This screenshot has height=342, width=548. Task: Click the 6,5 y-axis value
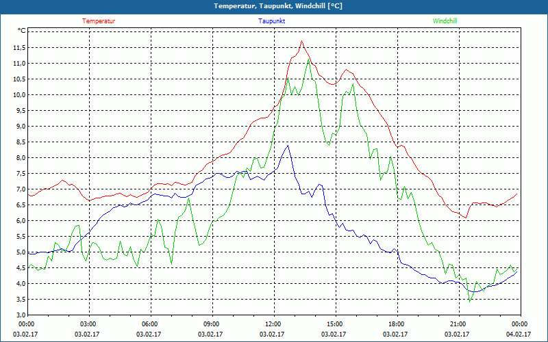[21, 205]
